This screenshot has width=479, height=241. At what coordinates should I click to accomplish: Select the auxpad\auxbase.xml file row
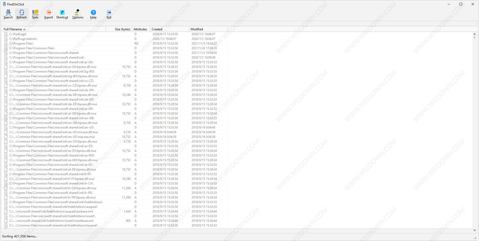click(x=115, y=211)
